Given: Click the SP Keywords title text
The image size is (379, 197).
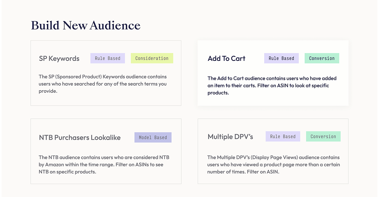Looking at the screenshot, I should pos(59,58).
